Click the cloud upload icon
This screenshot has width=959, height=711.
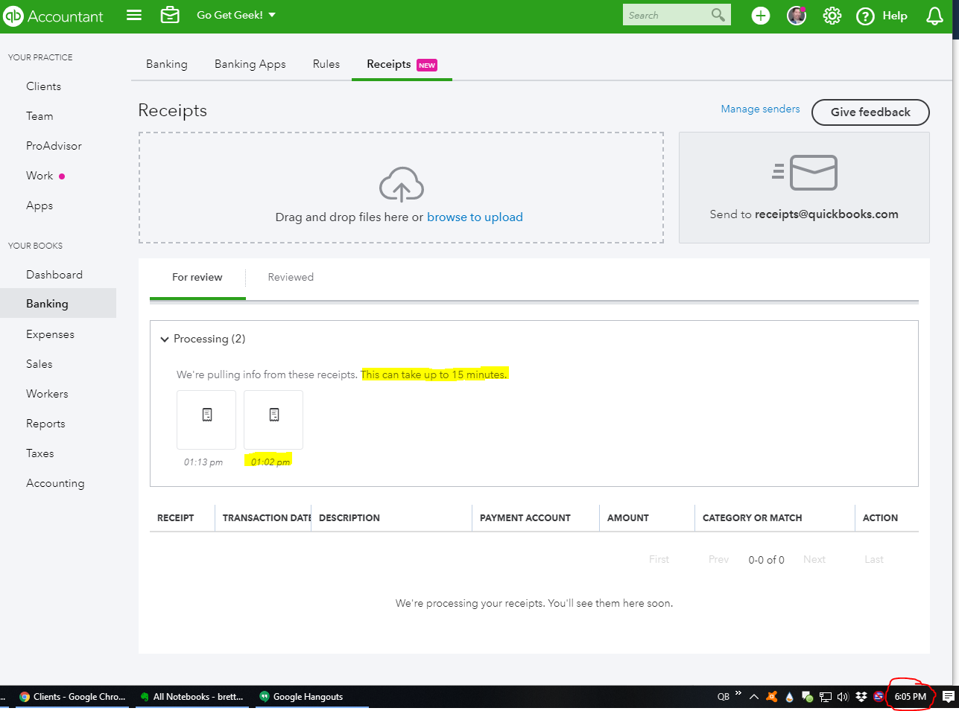pyautogui.click(x=402, y=184)
